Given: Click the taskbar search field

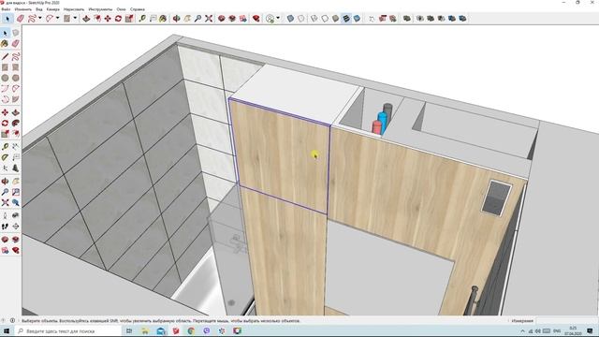Looking at the screenshot, I should 67,330.
